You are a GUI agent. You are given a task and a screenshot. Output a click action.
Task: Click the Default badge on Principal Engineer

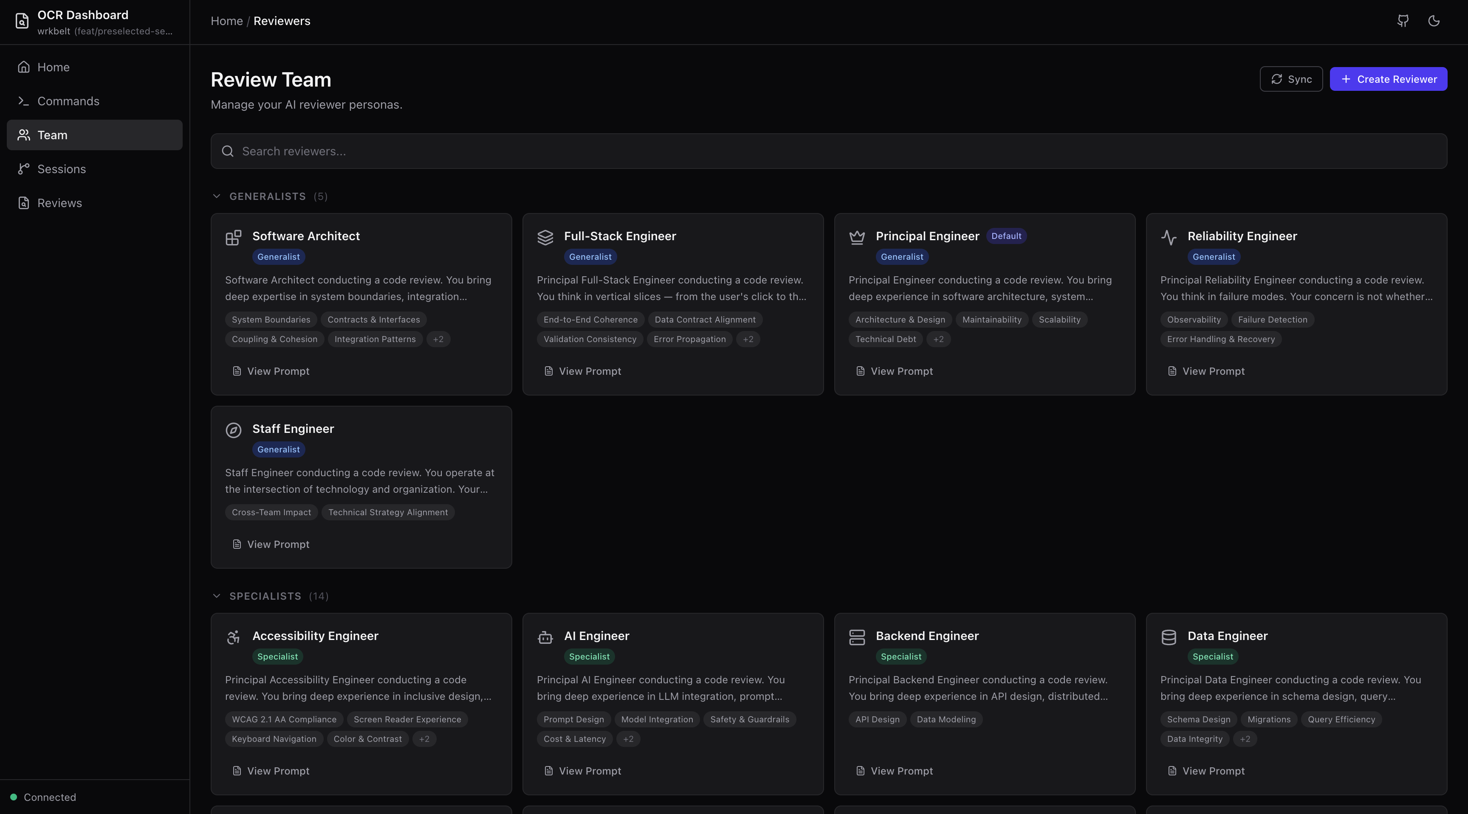pos(1006,236)
